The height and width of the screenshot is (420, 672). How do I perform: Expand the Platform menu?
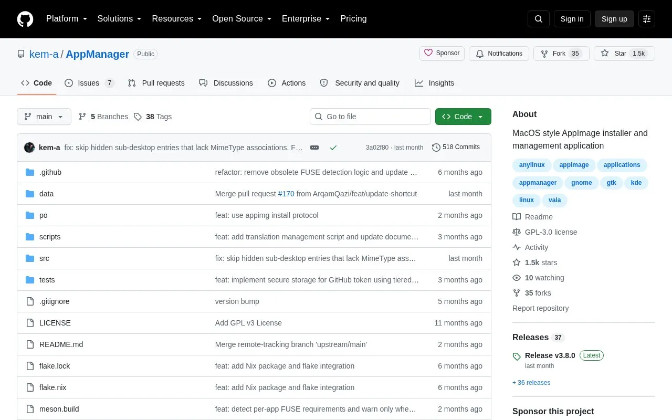67,19
